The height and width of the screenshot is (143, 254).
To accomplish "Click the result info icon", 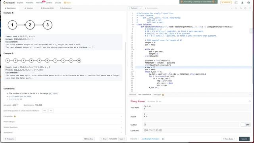I will tap(250, 101).
